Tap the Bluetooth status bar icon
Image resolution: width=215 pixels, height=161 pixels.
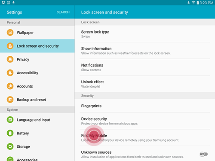pos(189,3)
